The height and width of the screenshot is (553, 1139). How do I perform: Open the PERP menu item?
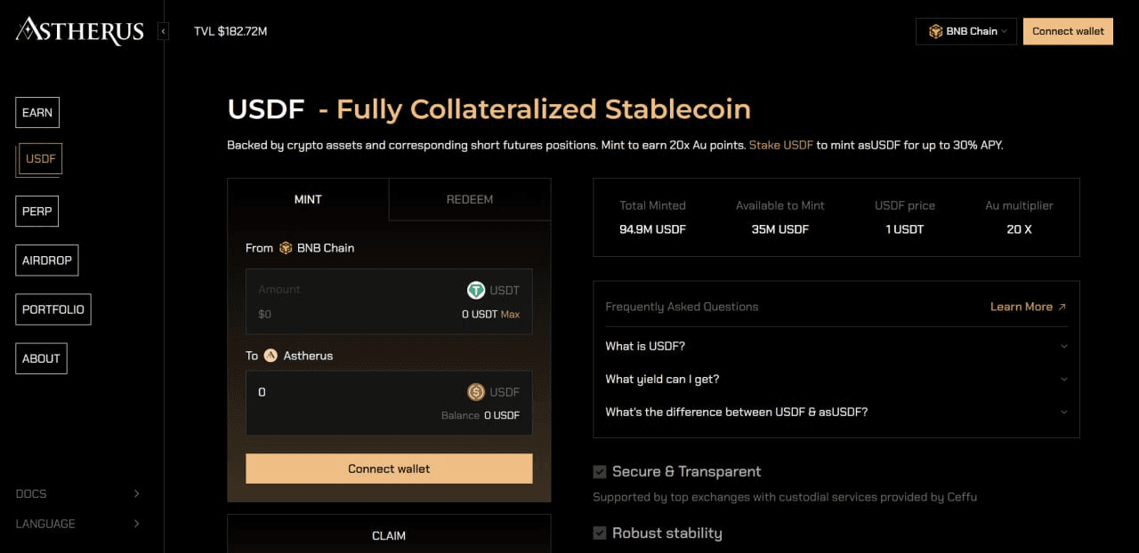coord(37,212)
